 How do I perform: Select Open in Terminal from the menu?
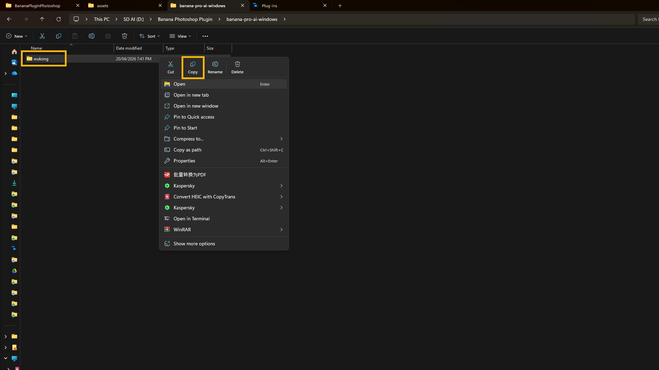[192, 218]
